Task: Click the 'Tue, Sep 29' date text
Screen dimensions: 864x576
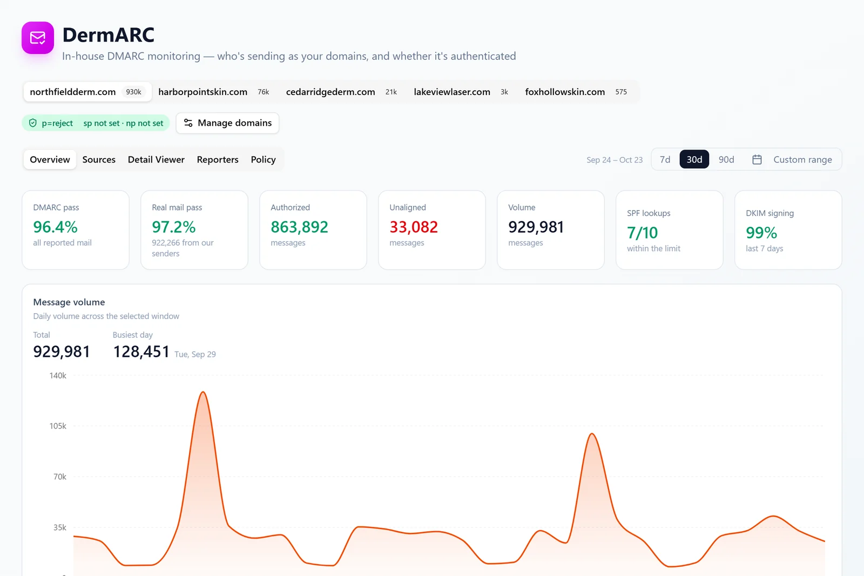Action: [195, 354]
